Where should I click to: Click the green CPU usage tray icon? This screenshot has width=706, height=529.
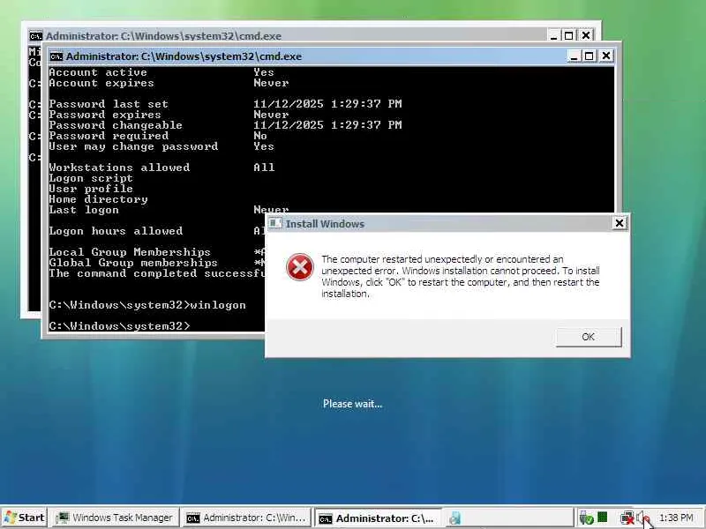tap(602, 518)
